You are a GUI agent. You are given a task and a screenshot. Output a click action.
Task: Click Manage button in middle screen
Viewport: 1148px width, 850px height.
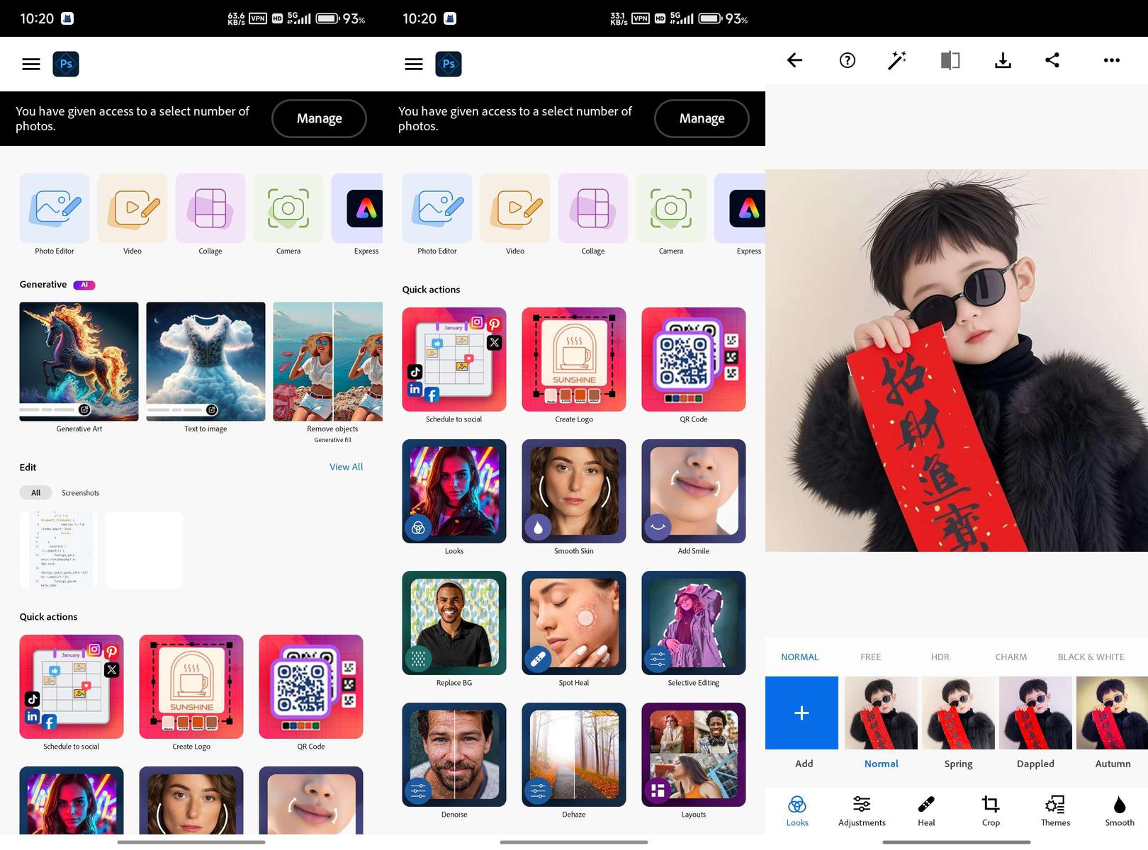tap(702, 118)
